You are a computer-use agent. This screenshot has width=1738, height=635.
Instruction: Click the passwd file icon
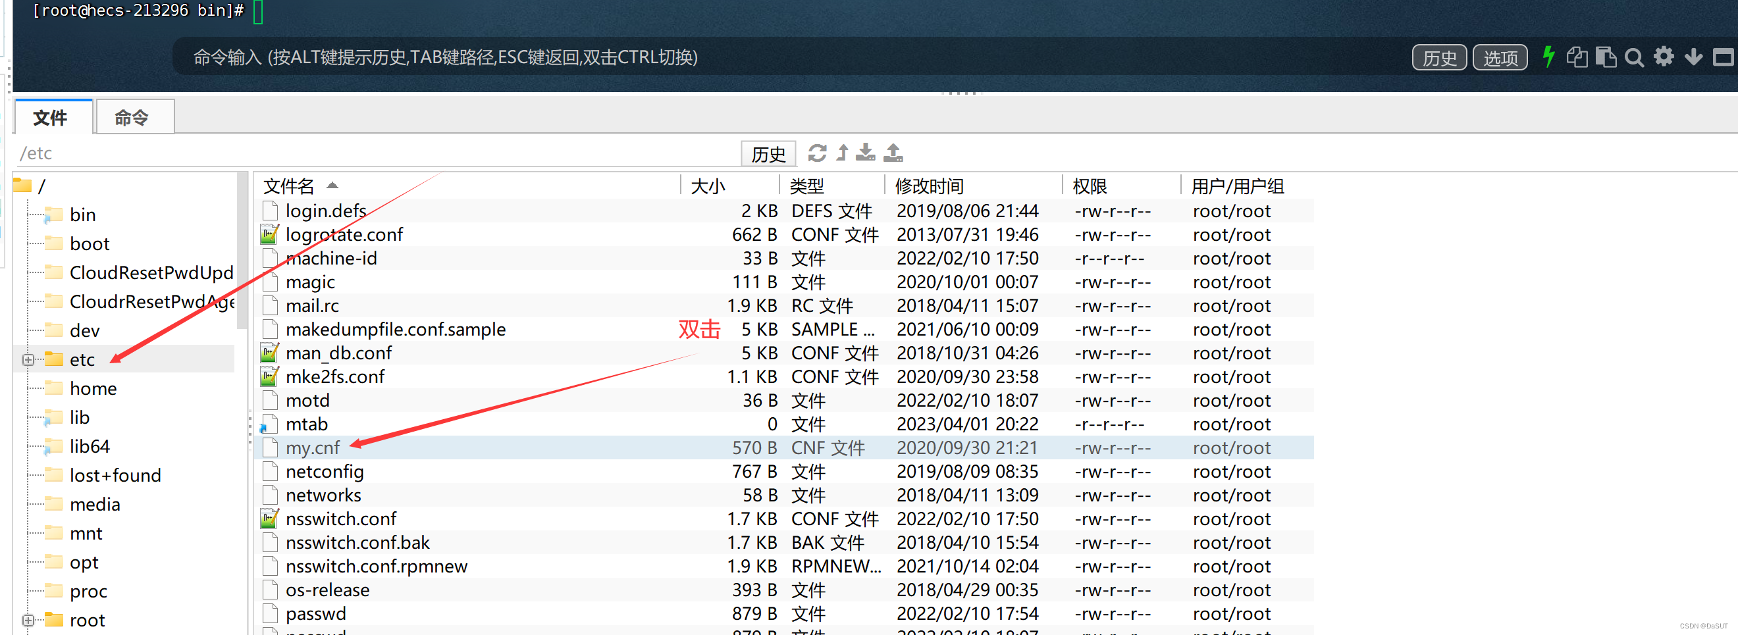coord(270,613)
